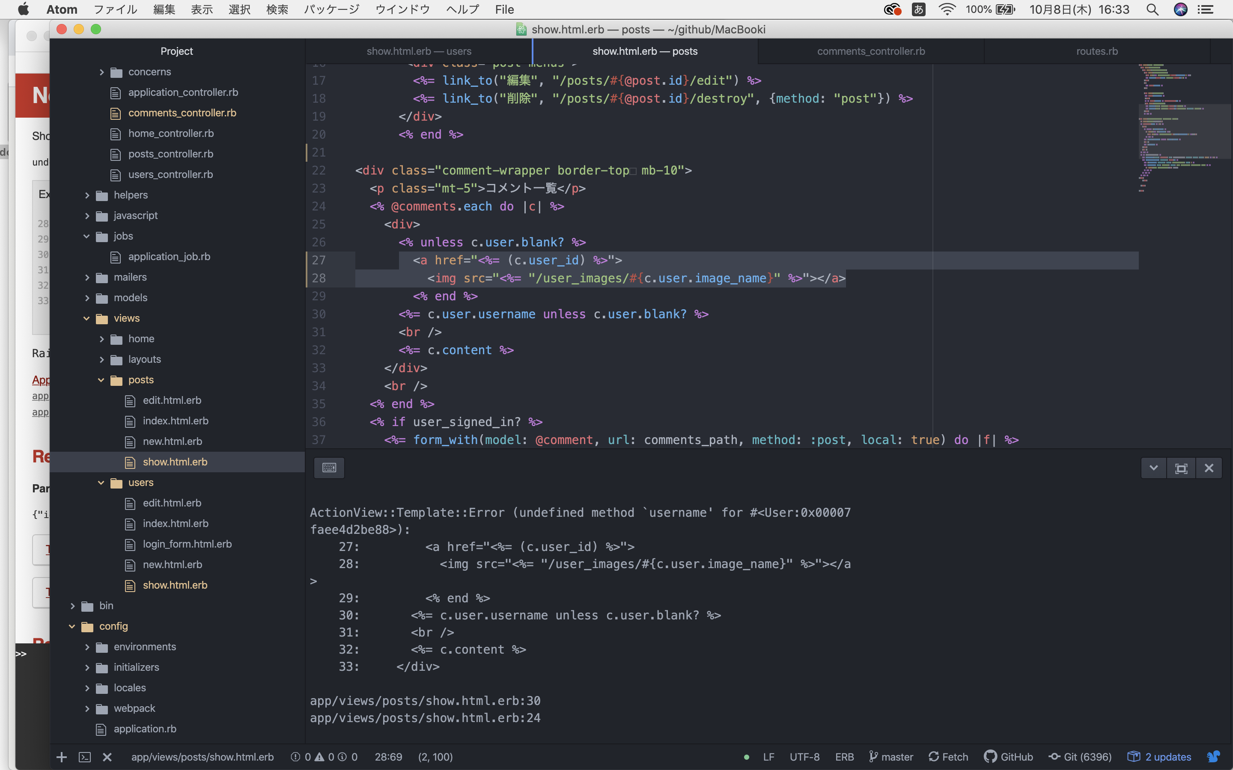Click the squirrel icon in status bar

[x=1214, y=757]
